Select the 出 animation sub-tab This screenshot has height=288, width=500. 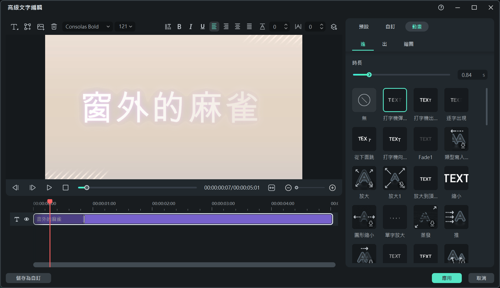[x=385, y=44]
